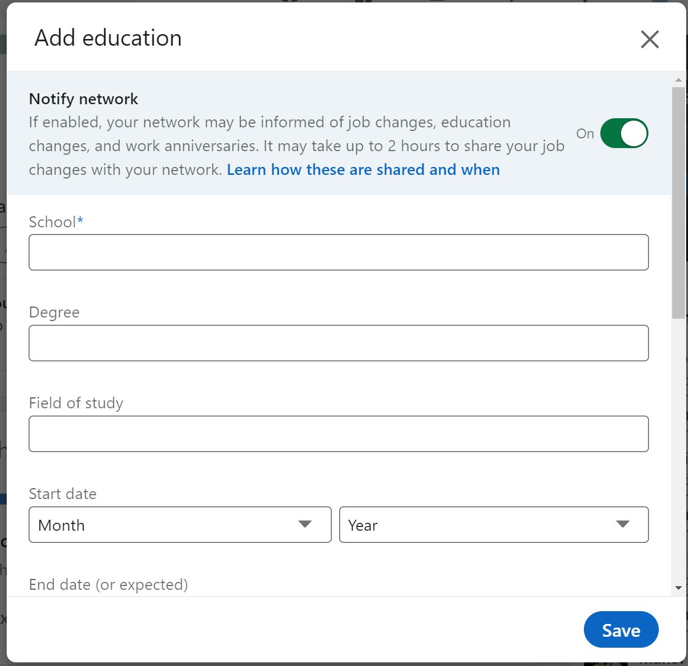688x666 pixels.
Task: Click the School field label
Action: tap(53, 222)
